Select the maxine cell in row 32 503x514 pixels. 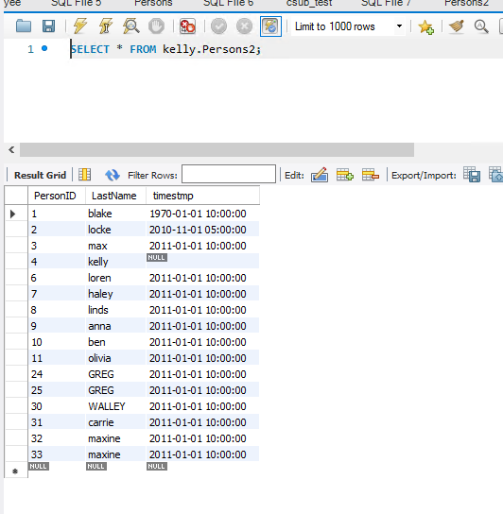(x=115, y=438)
